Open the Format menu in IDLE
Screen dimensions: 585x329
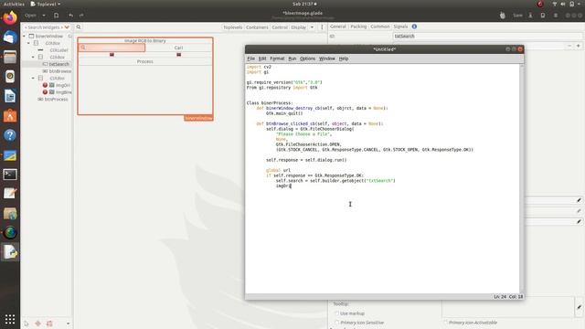[x=277, y=58]
